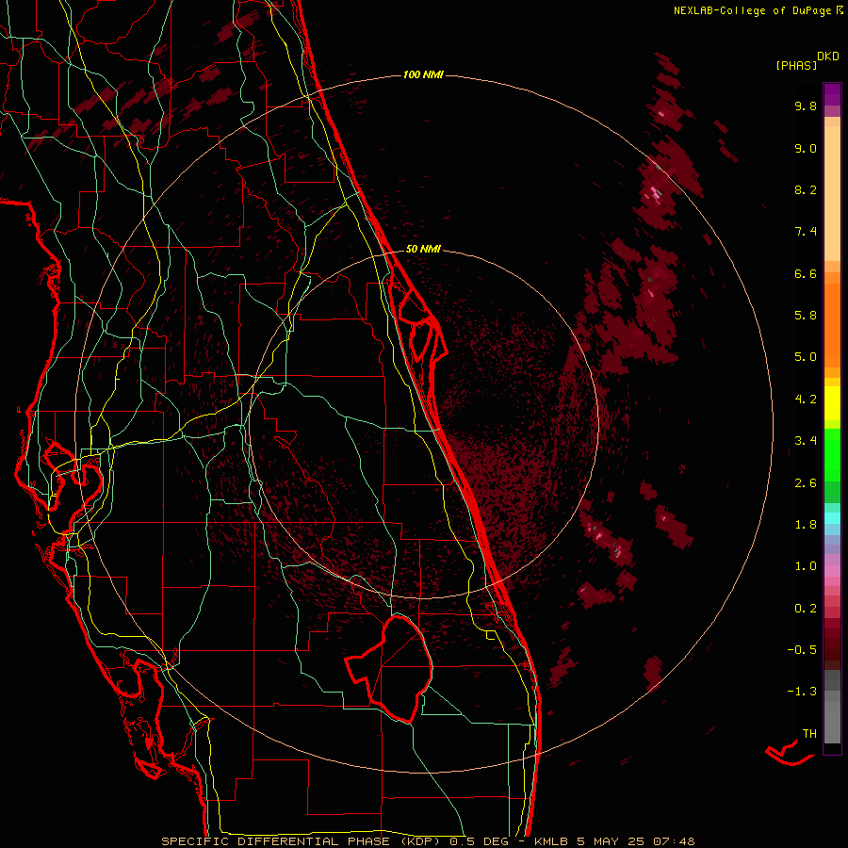Click the bright green segment of color bar
Image resolution: width=848 pixels, height=848 pixels.
pyautogui.click(x=832, y=454)
